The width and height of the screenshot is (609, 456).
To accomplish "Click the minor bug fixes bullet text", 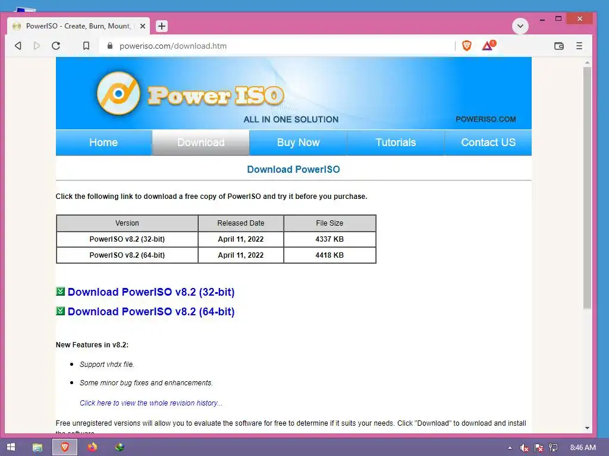I will [146, 383].
